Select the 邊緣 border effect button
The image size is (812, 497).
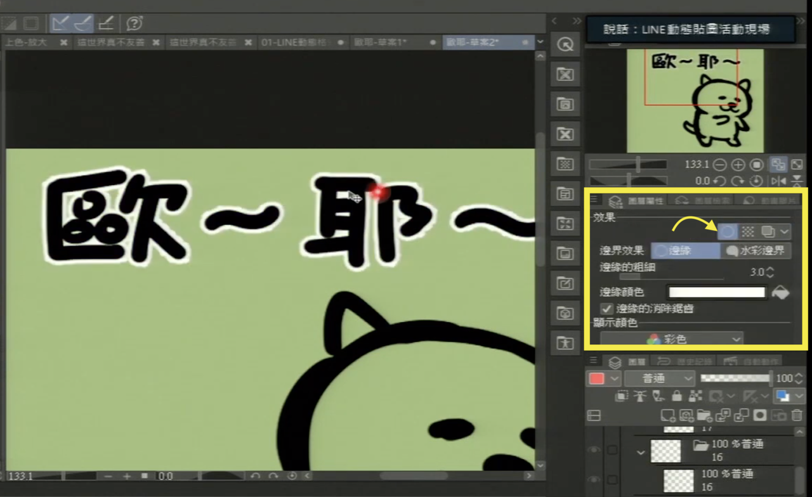(x=685, y=251)
